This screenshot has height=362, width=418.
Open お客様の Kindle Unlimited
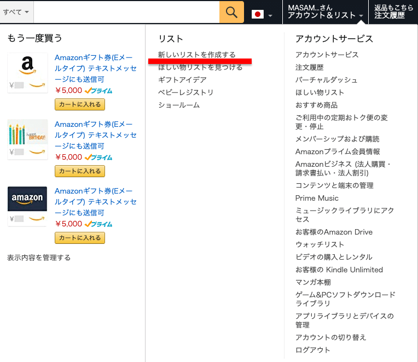[x=339, y=270]
